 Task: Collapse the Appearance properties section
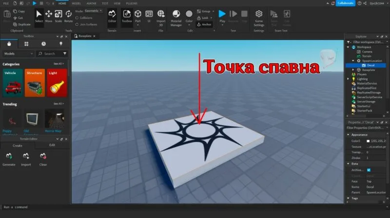point(348,135)
